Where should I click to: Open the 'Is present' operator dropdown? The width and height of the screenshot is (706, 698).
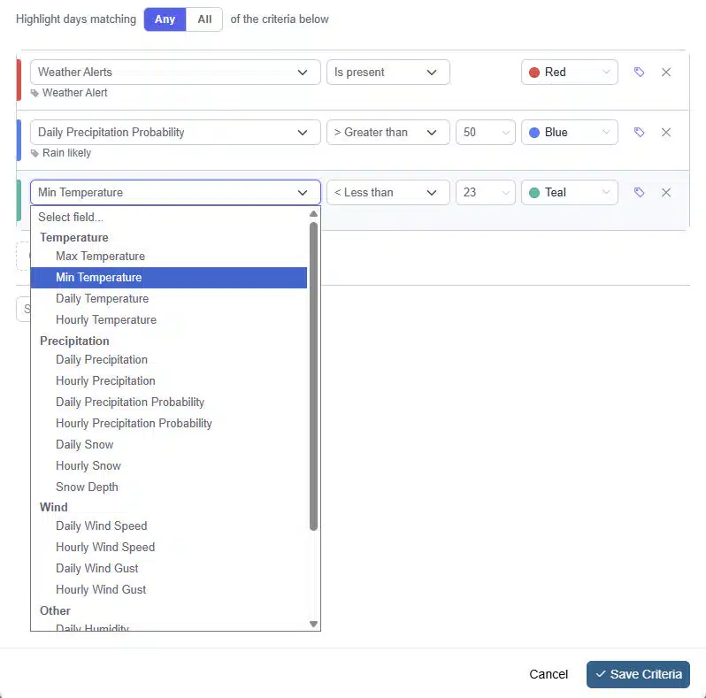(x=388, y=73)
